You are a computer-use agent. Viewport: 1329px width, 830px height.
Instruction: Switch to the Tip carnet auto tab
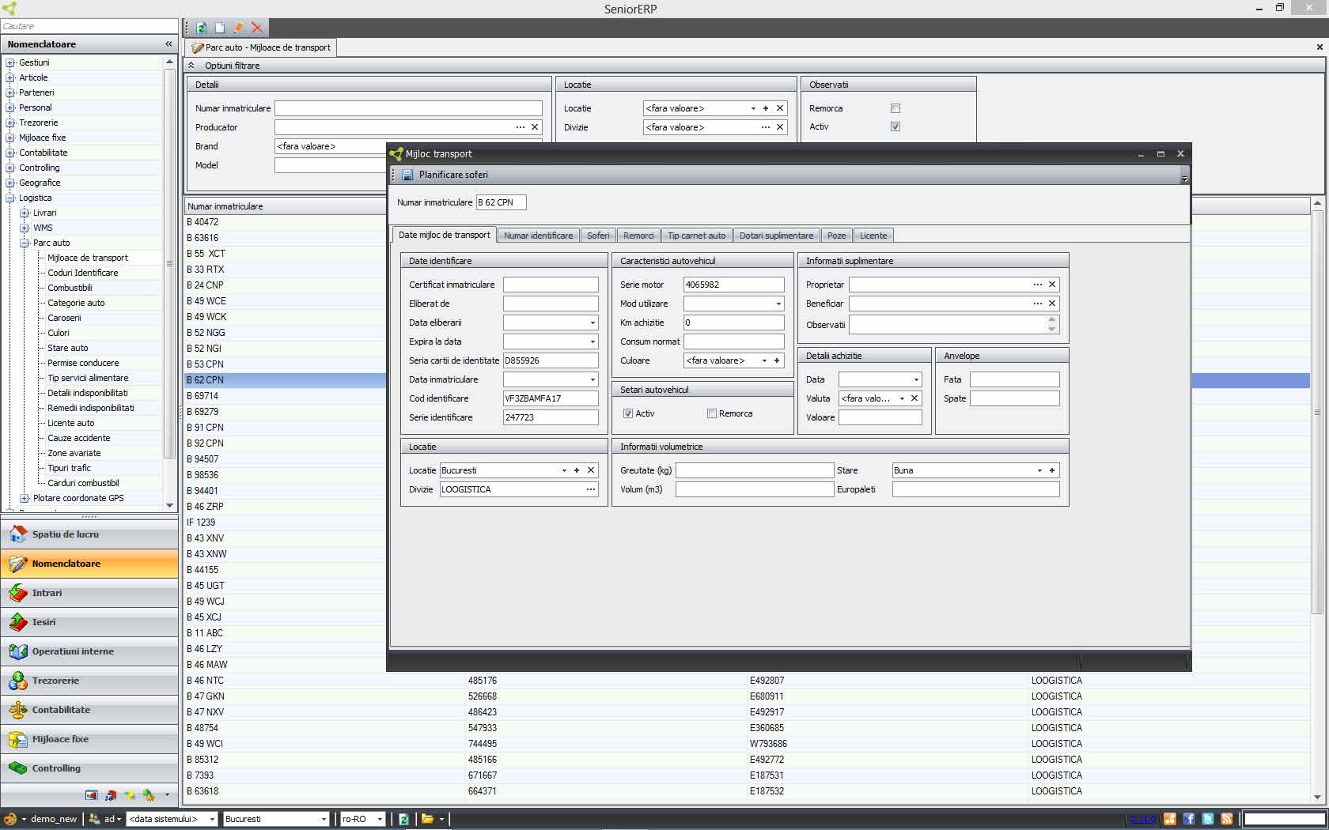click(x=696, y=236)
